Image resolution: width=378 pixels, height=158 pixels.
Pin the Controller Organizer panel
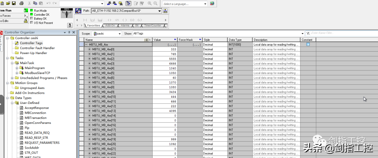69,32
